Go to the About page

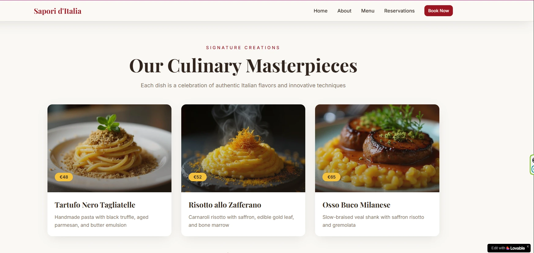(x=344, y=11)
